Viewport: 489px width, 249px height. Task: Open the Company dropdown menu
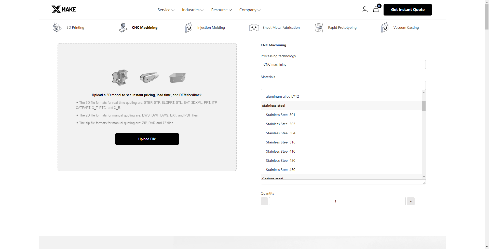pos(250,10)
